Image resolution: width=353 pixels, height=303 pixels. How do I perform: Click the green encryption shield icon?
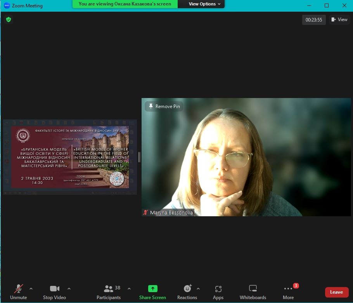click(9, 19)
